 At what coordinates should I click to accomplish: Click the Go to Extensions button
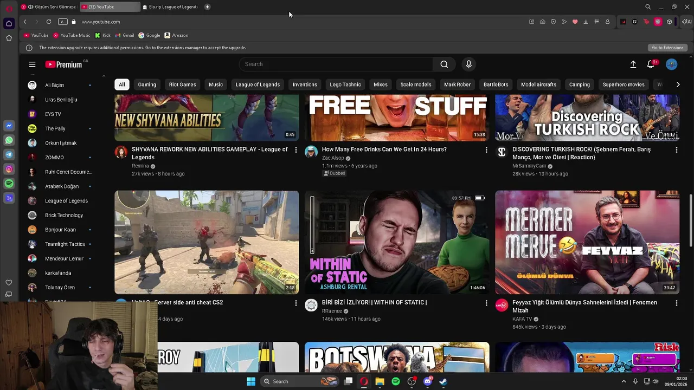tap(667, 48)
